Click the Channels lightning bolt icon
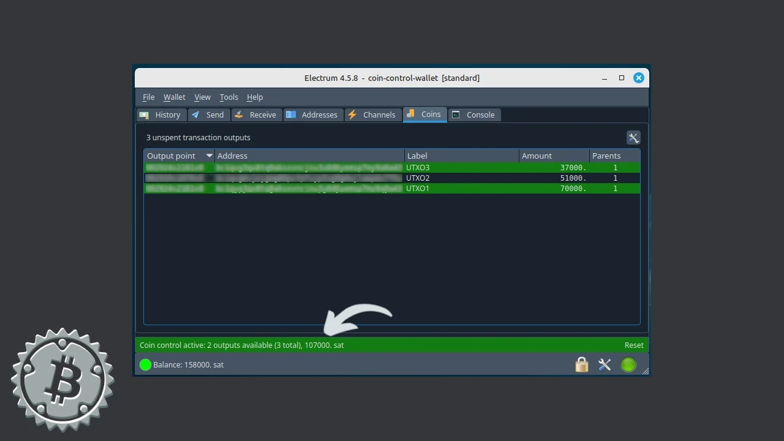The image size is (784, 441). 352,115
